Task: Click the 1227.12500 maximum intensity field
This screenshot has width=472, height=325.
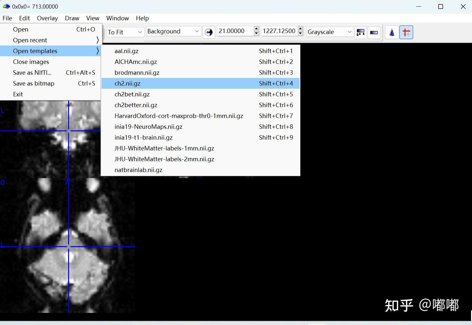Action: [x=279, y=31]
